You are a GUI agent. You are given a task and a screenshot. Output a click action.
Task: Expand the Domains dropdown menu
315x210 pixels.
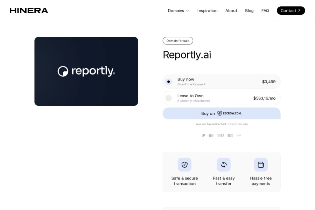(178, 10)
